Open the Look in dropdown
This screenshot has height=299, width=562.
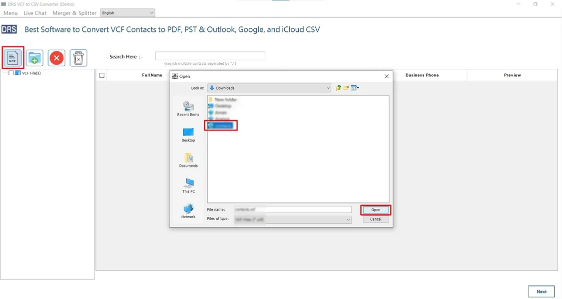328,87
